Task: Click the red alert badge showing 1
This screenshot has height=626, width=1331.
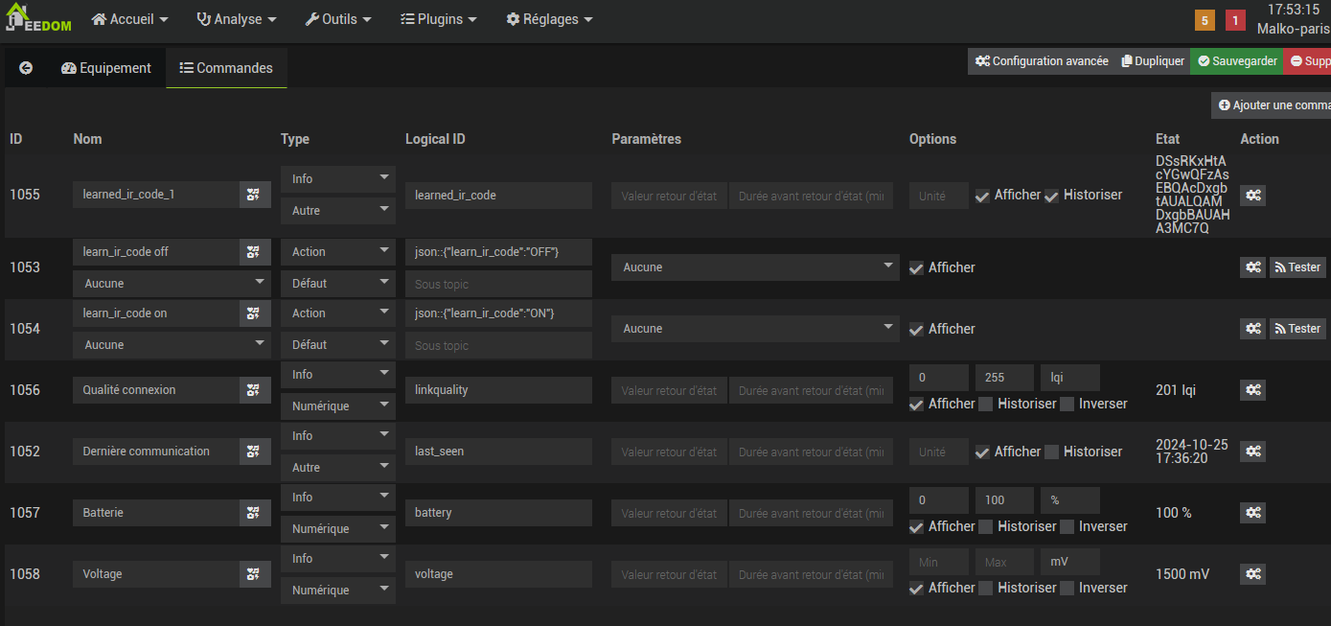Action: click(1235, 20)
